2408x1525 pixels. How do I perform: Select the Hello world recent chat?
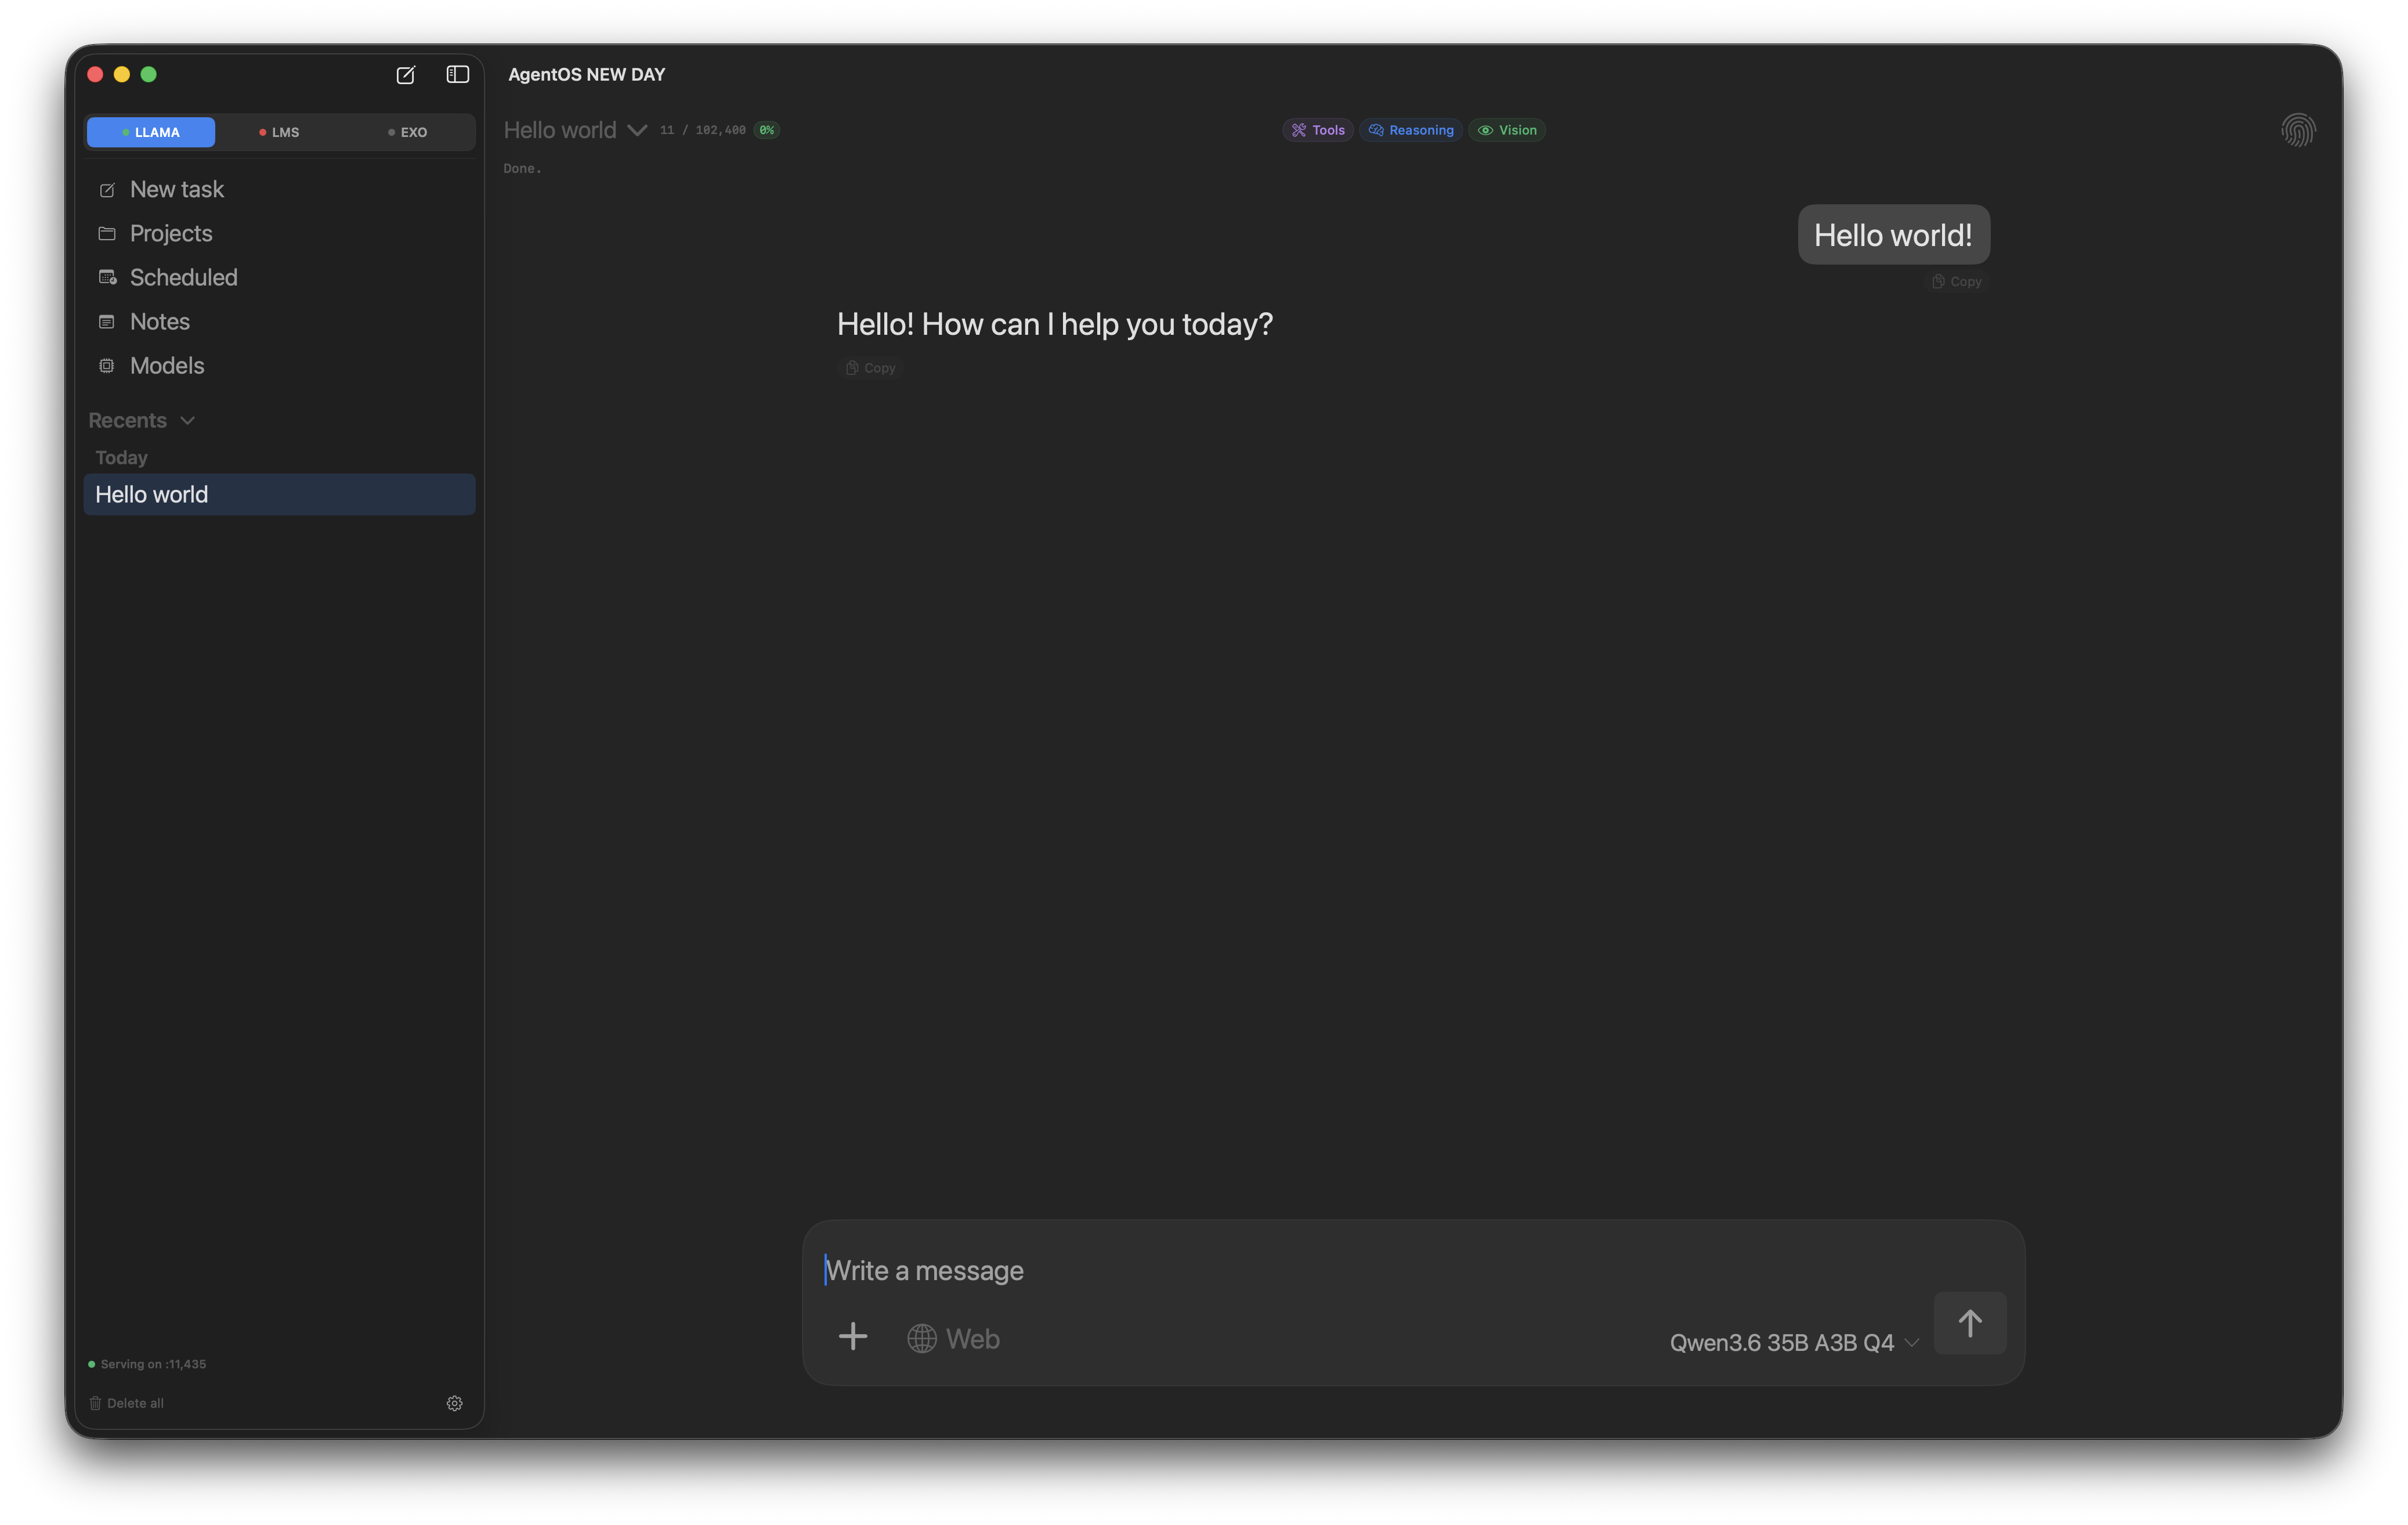279,494
